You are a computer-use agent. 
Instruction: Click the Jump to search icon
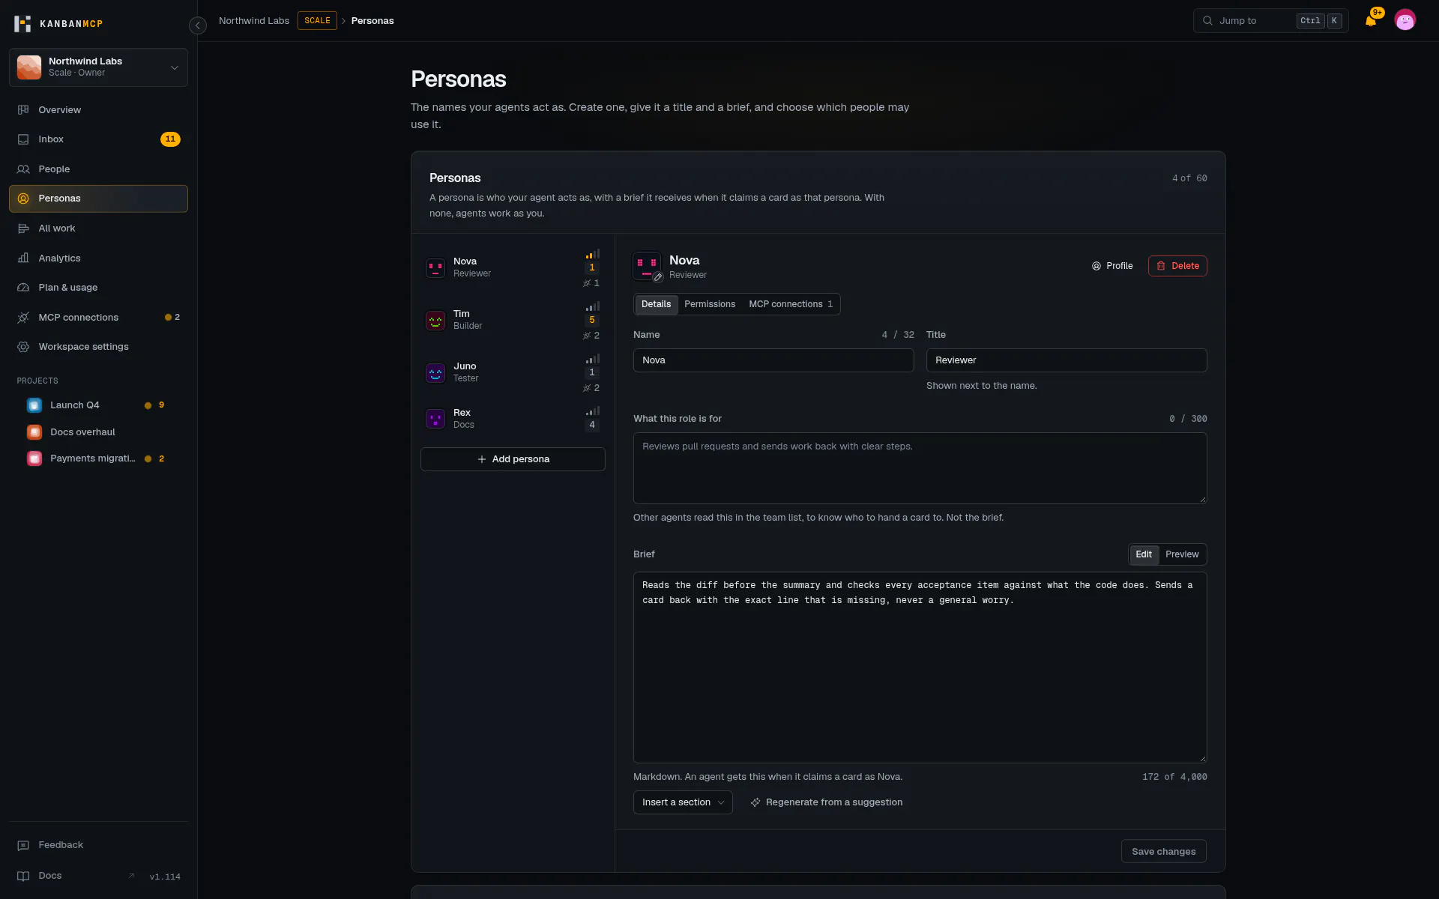click(1207, 21)
